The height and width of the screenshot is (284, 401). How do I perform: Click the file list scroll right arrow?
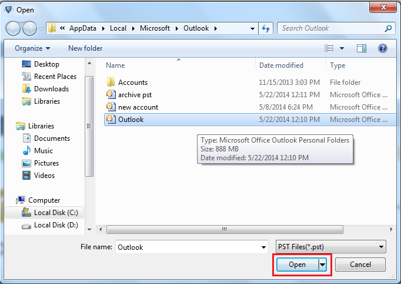391,229
